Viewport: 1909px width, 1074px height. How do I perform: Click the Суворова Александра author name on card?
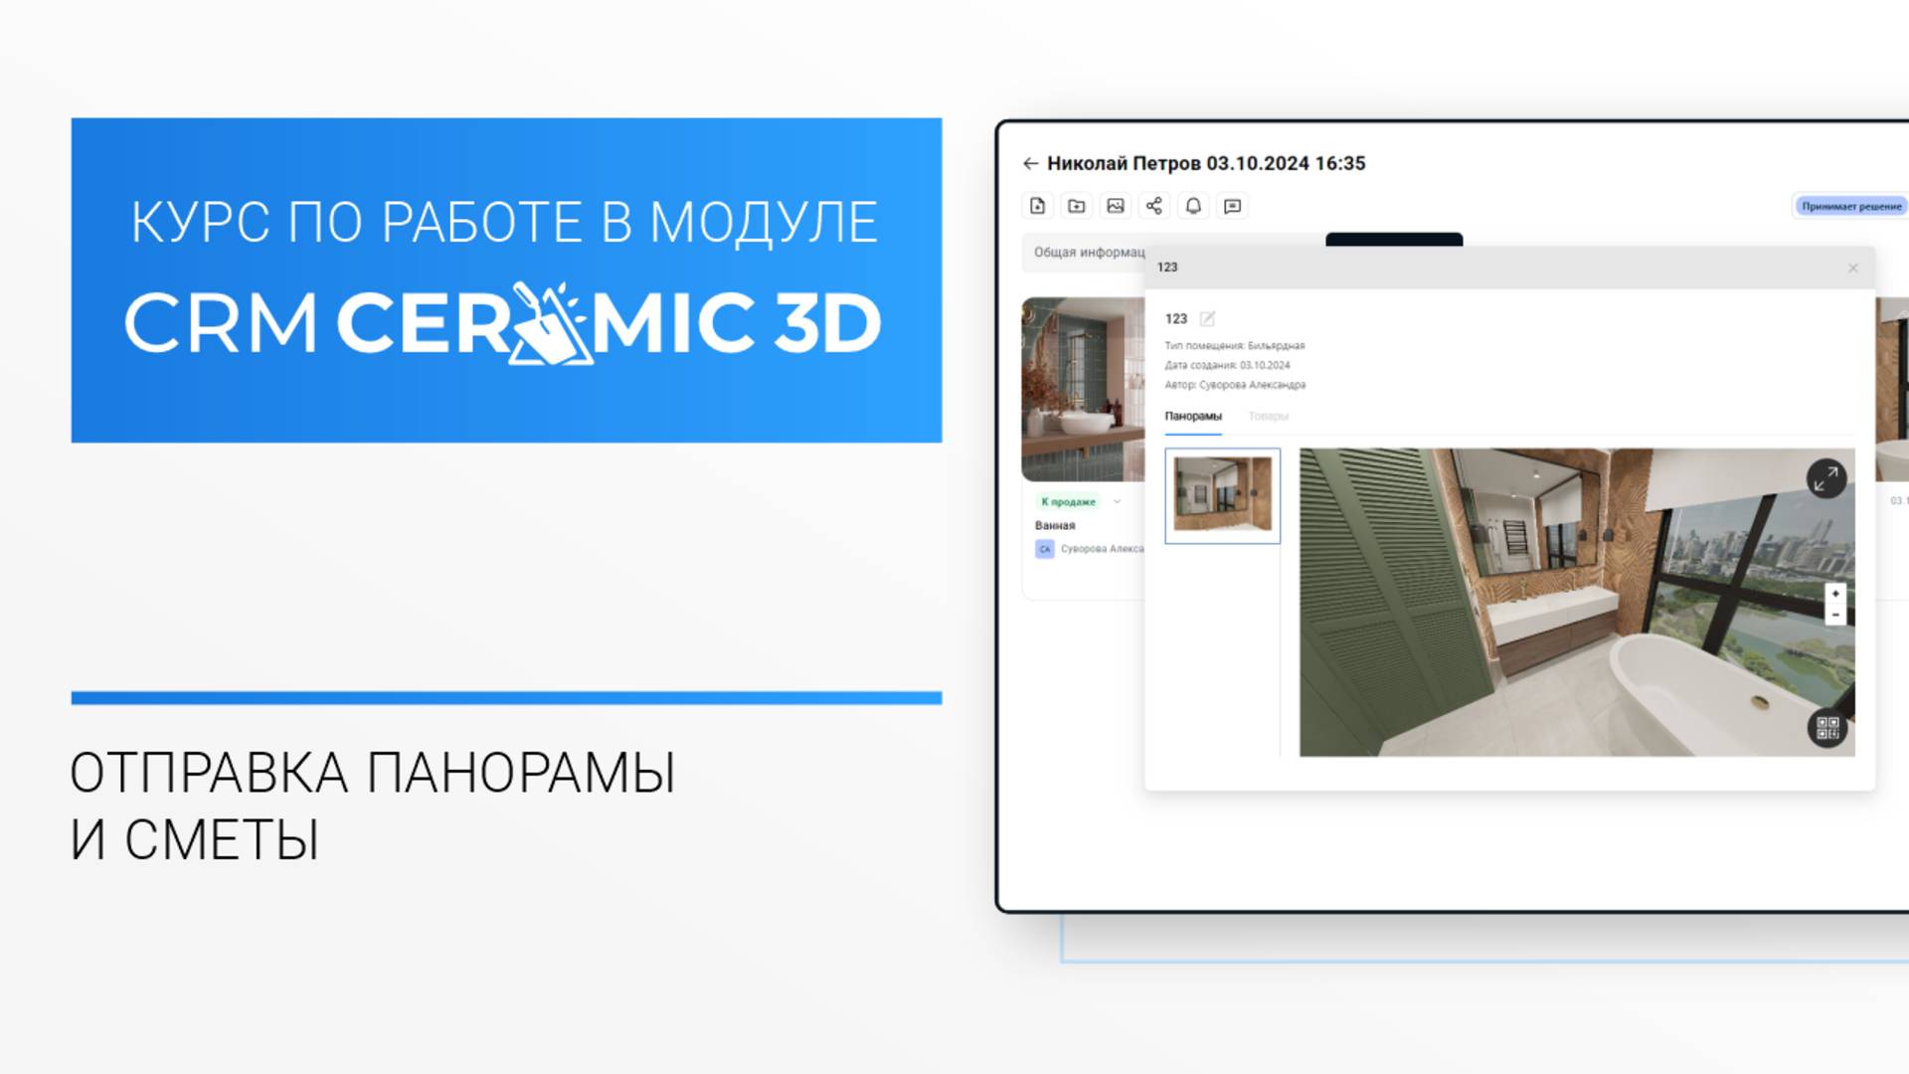tap(1102, 549)
